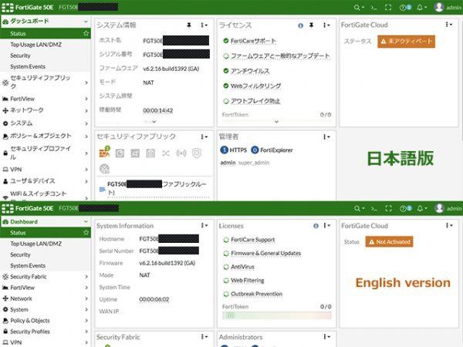The height and width of the screenshot is (347, 463).
Task: Click info icon on ライセンス widget
Action: click(301, 25)
